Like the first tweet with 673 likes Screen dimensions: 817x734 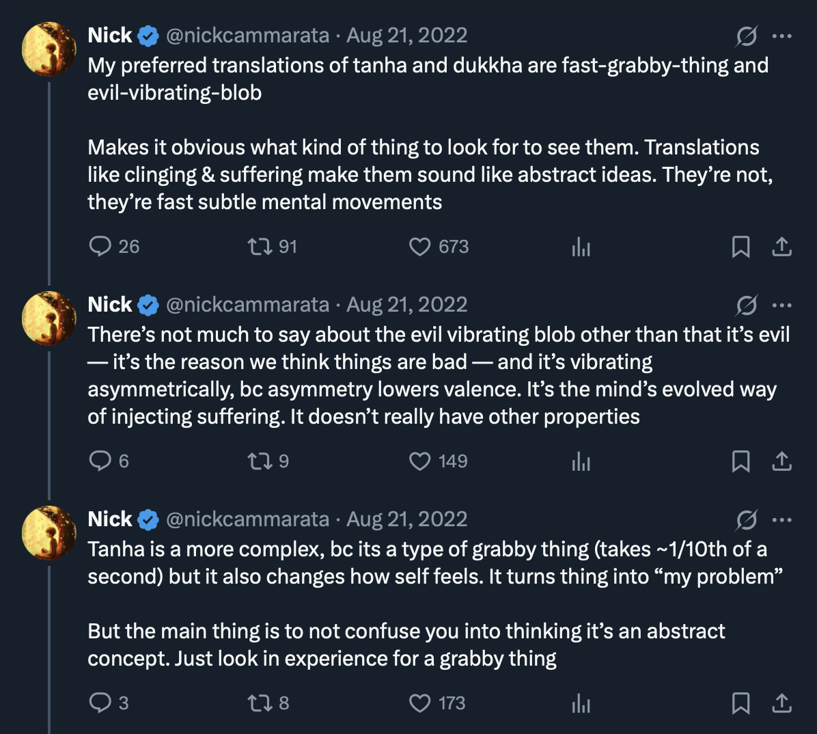pyautogui.click(x=419, y=246)
